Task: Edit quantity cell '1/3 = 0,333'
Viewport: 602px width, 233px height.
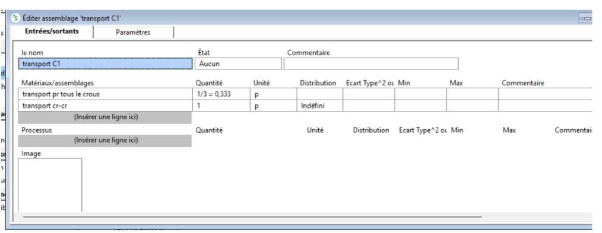Action: pyautogui.click(x=221, y=94)
